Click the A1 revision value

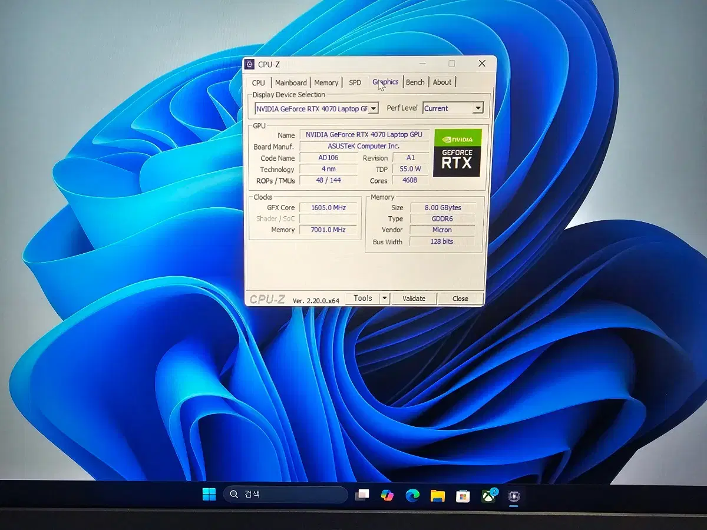pyautogui.click(x=411, y=158)
